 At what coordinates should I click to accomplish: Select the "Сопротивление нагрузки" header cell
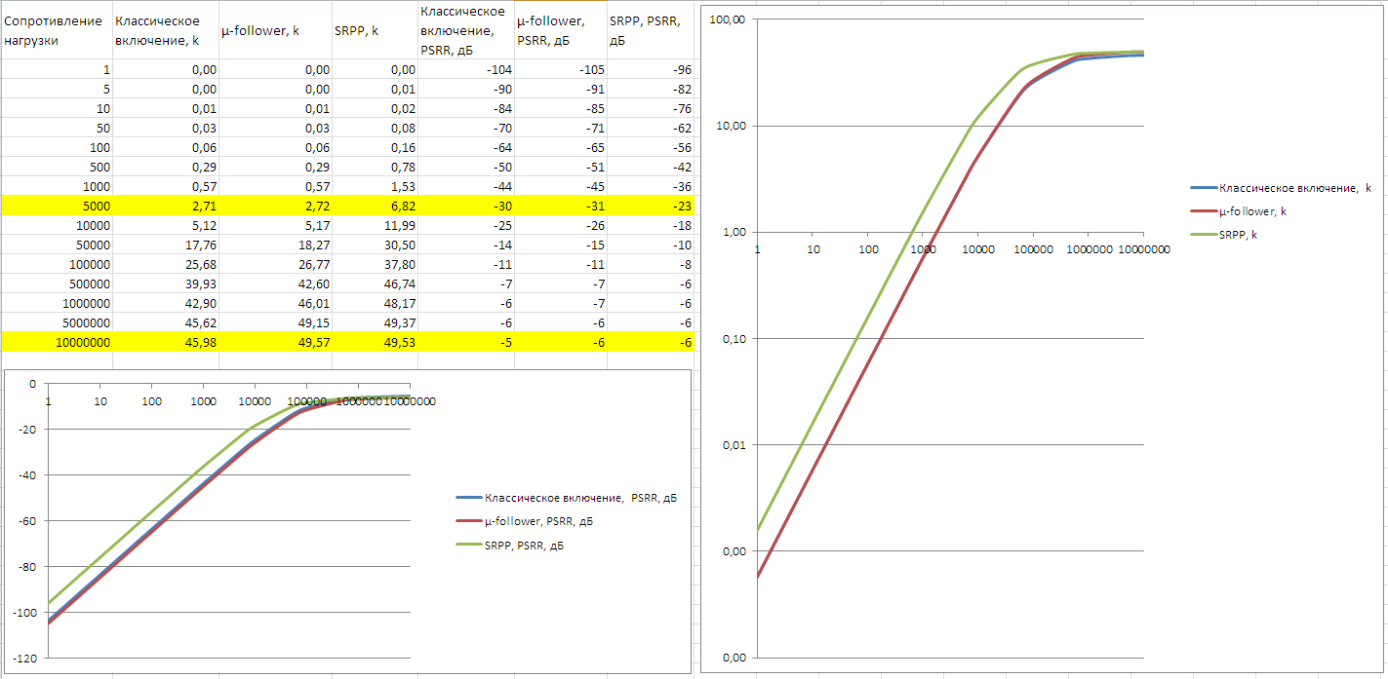click(56, 30)
